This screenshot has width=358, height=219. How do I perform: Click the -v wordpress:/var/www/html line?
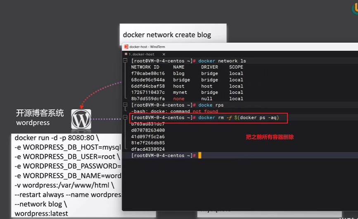64,186
